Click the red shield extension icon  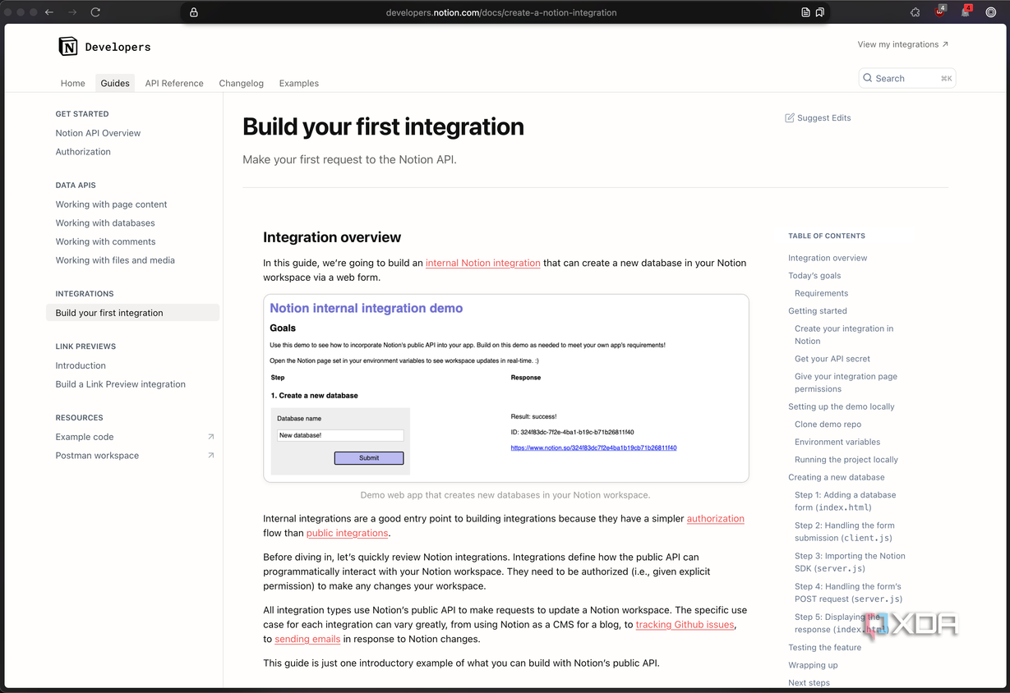point(940,11)
